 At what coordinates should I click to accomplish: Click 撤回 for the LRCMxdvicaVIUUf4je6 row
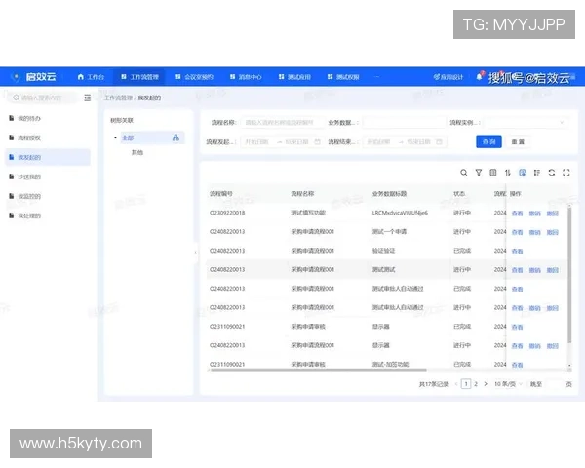[553, 214]
